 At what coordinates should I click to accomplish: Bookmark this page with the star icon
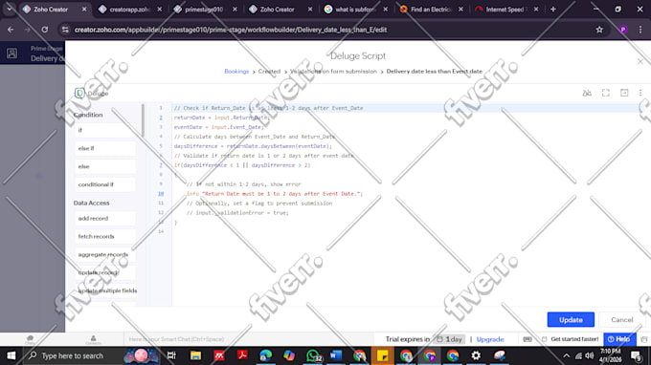click(599, 30)
